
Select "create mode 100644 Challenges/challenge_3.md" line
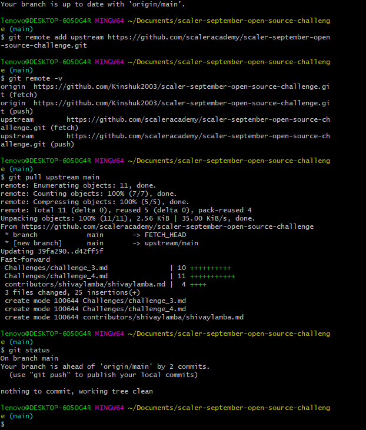click(x=95, y=301)
